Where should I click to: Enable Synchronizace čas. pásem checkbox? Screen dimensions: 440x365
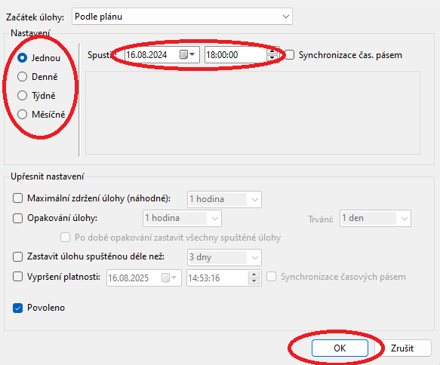(290, 55)
